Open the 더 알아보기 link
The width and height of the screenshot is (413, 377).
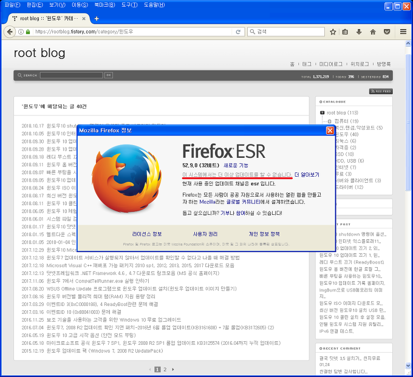307,175
